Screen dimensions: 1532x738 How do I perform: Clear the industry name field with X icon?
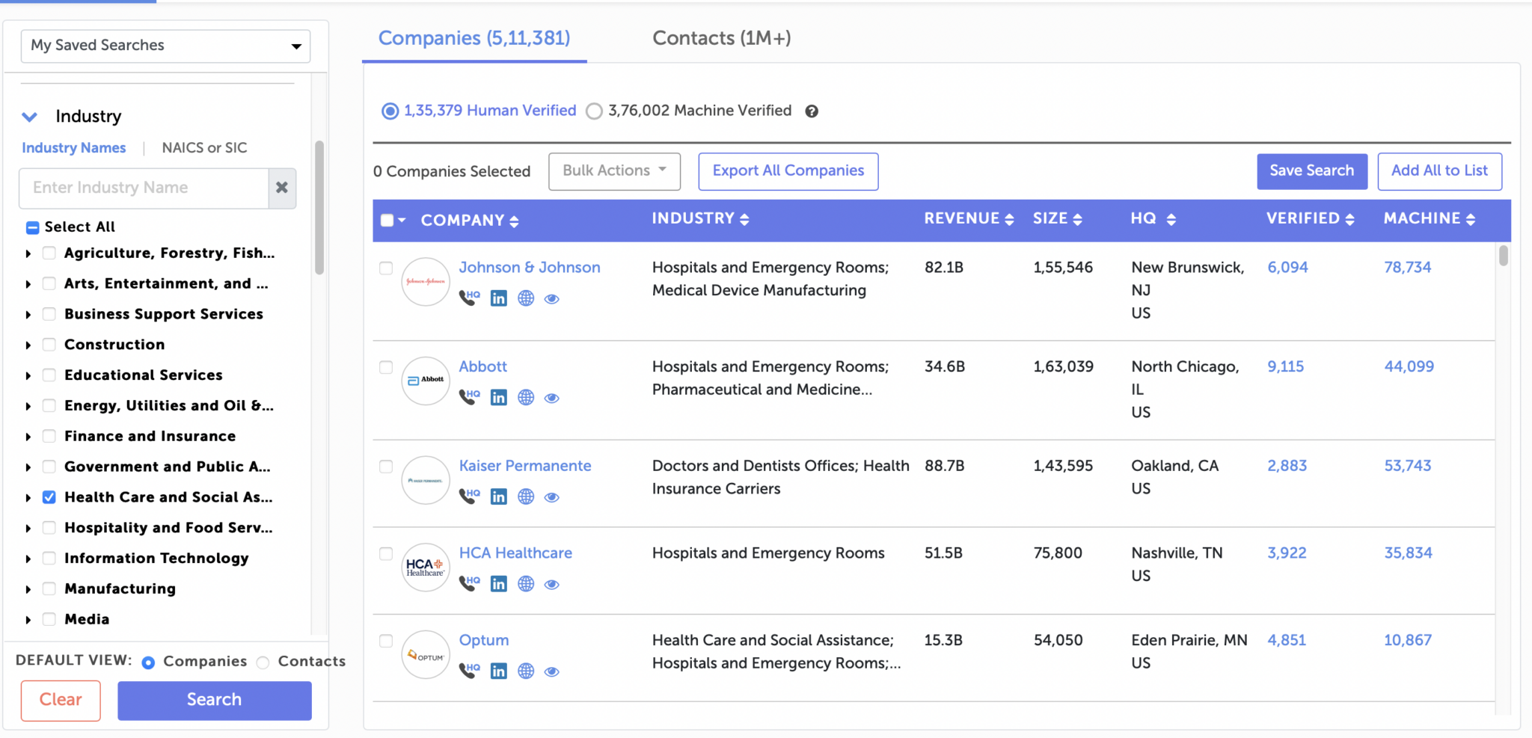(x=282, y=188)
